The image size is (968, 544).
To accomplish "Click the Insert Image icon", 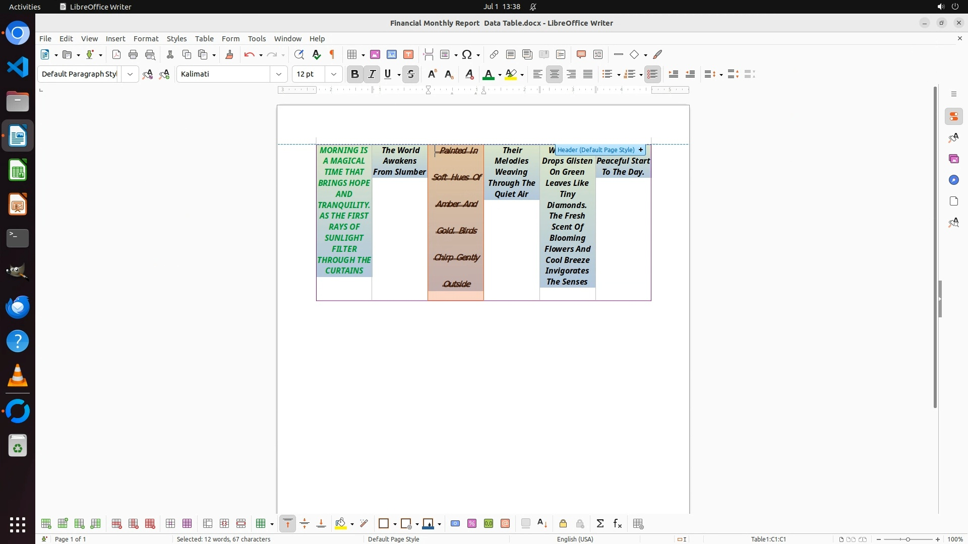I will pos(375,54).
